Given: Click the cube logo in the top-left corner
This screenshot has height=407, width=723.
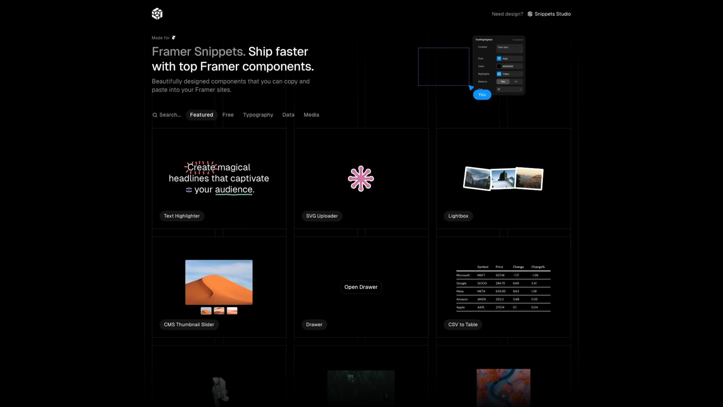Looking at the screenshot, I should (x=157, y=14).
